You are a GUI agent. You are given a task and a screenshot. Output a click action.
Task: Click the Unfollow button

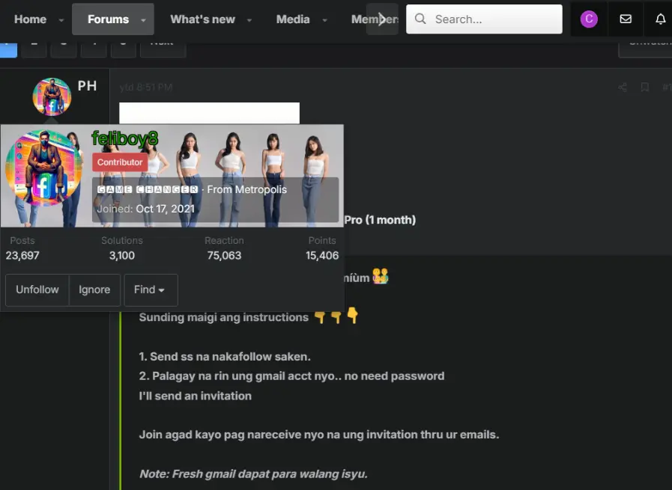click(37, 290)
